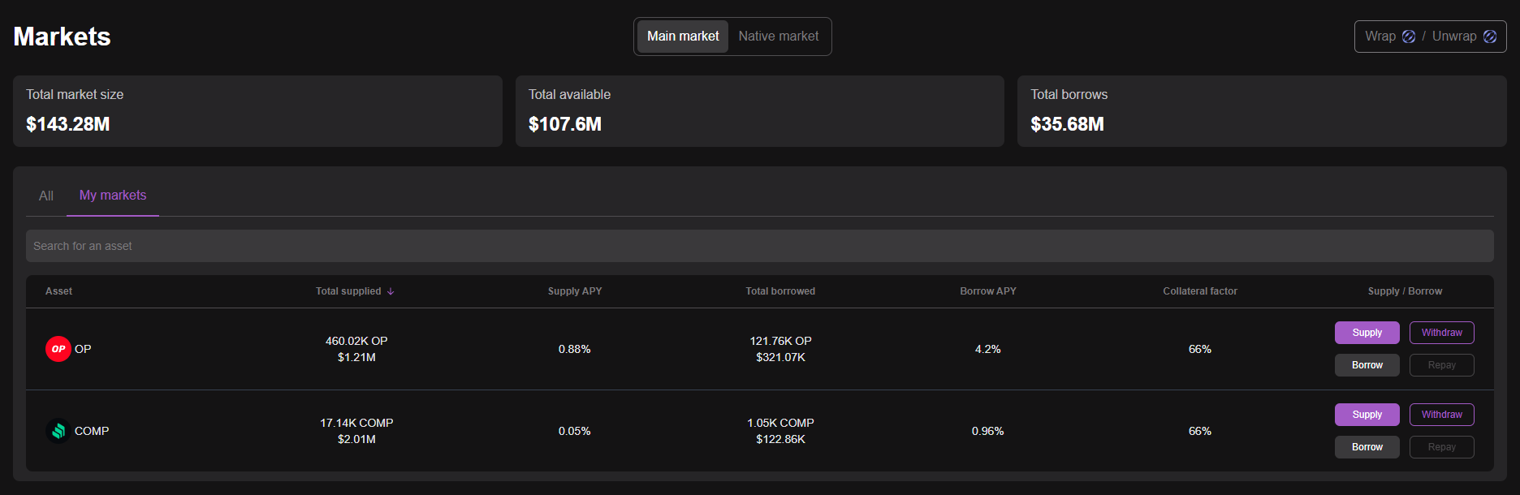Sort by Supply APY column header
The height and width of the screenshot is (495, 1520).
tap(575, 291)
